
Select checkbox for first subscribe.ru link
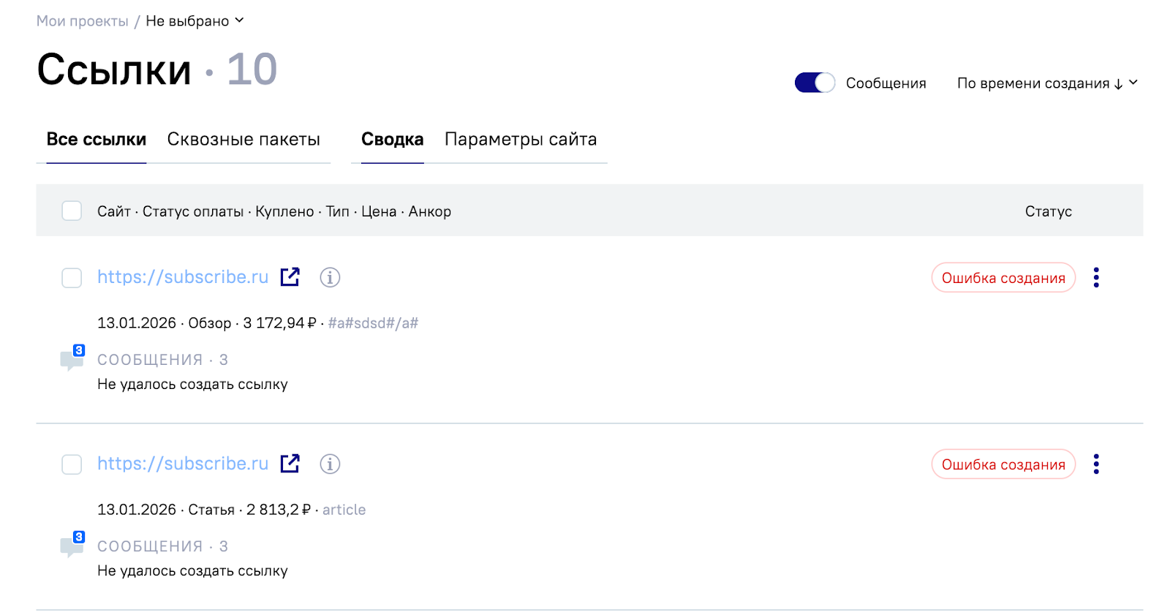(72, 277)
